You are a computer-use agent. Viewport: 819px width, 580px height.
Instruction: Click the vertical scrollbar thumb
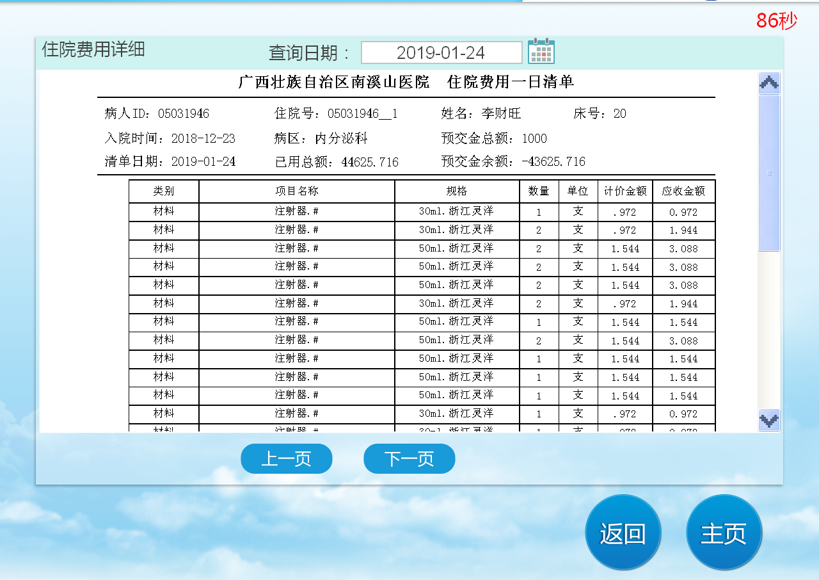768,173
